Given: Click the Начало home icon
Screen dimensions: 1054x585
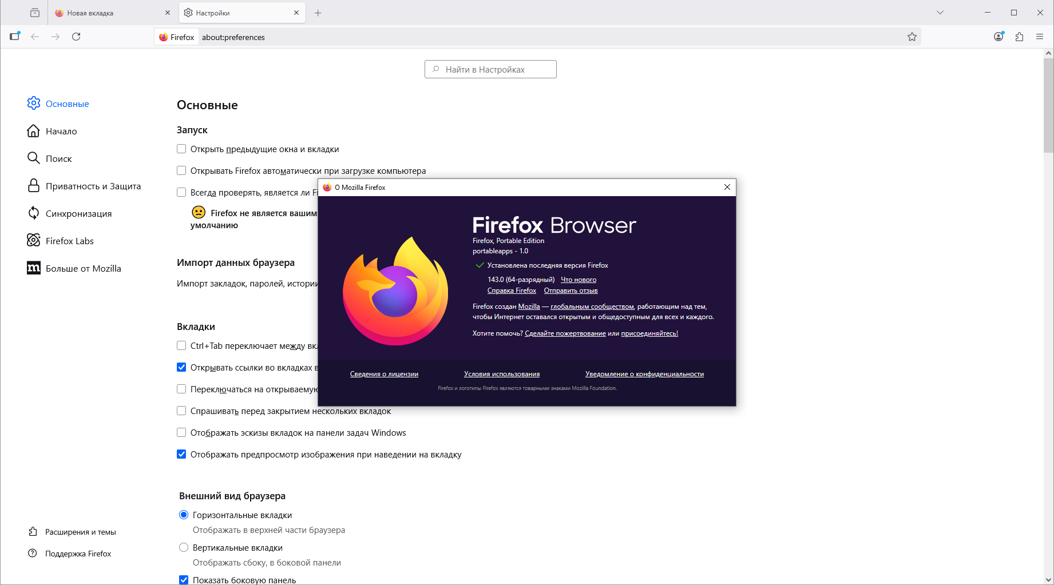Looking at the screenshot, I should tap(34, 130).
